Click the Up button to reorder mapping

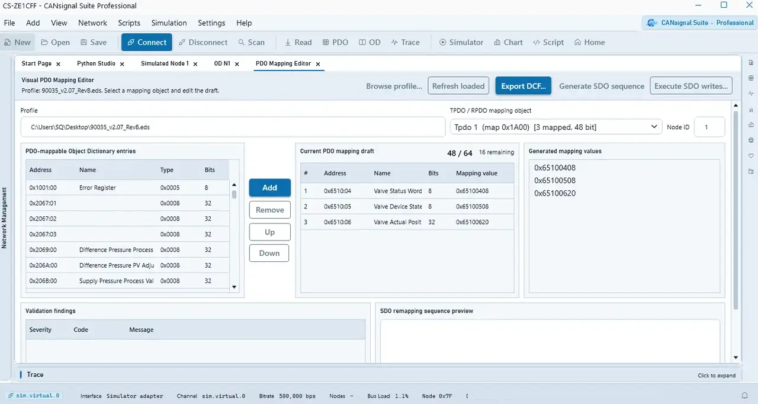click(x=269, y=232)
